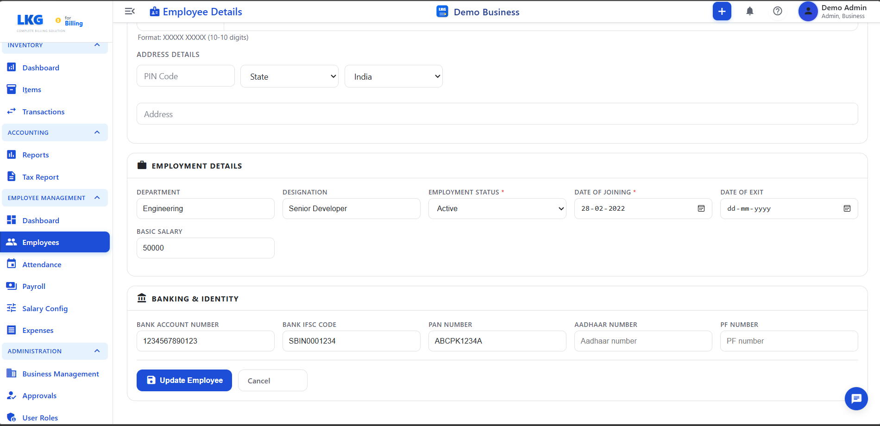
Task: Collapse the Accounting sidebar section
Action: click(97, 132)
